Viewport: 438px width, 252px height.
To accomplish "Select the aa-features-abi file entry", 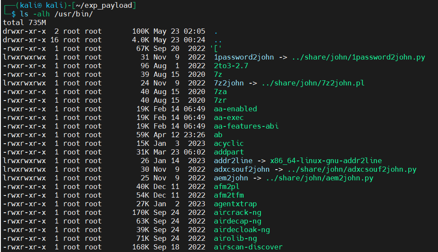I will click(x=246, y=126).
